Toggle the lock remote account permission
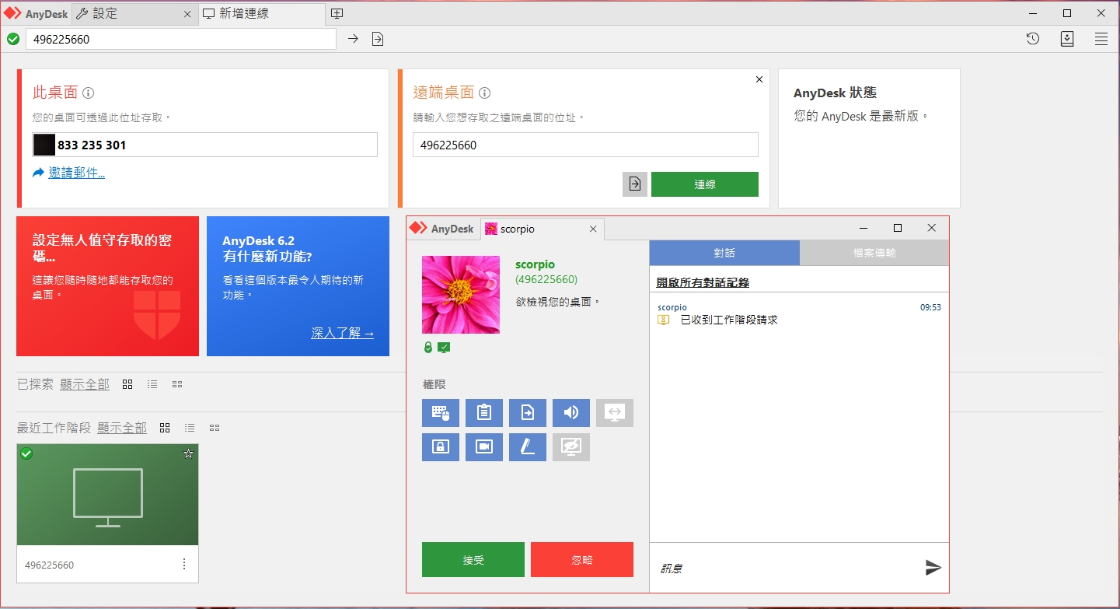Screen dimensions: 1120x609 pyautogui.click(x=441, y=446)
